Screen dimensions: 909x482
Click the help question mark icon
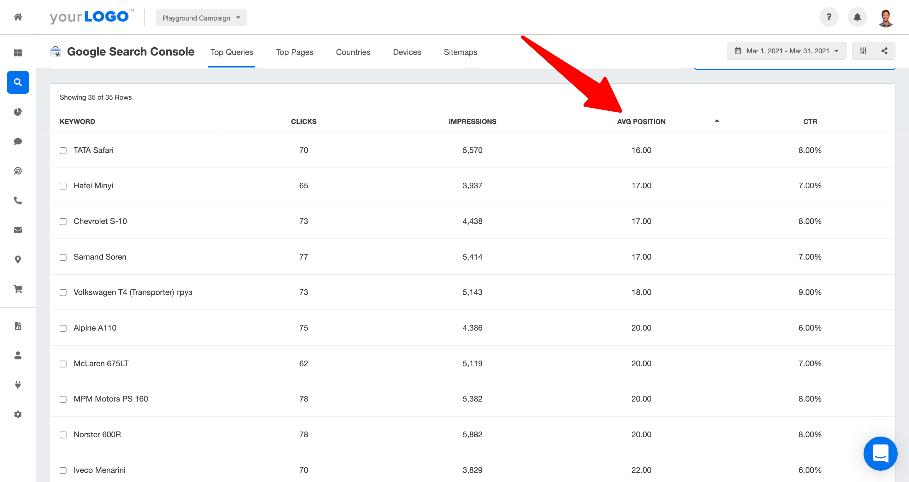pyautogui.click(x=829, y=17)
